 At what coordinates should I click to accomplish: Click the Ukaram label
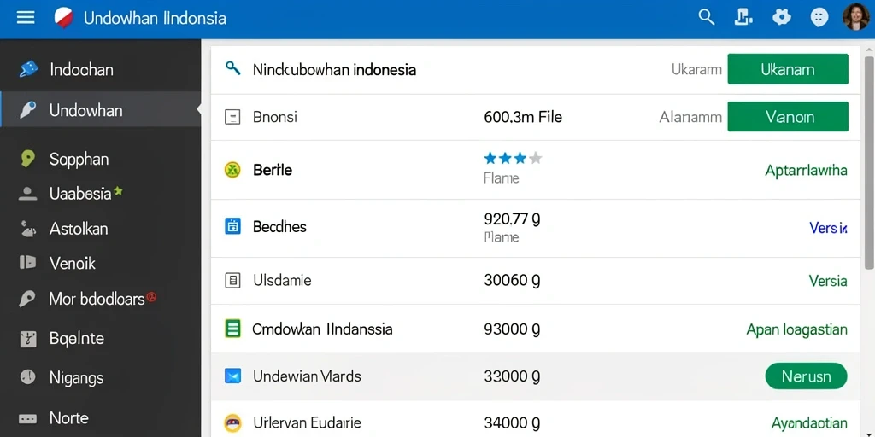click(x=696, y=70)
